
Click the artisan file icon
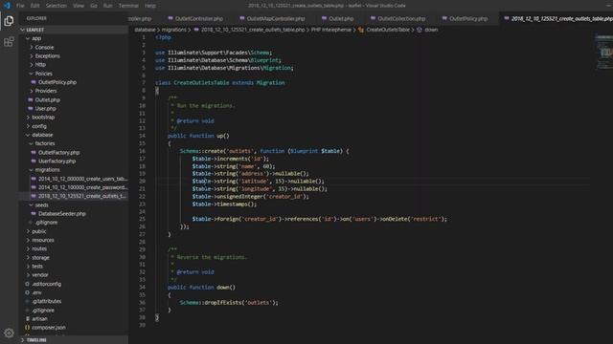[x=28, y=318]
